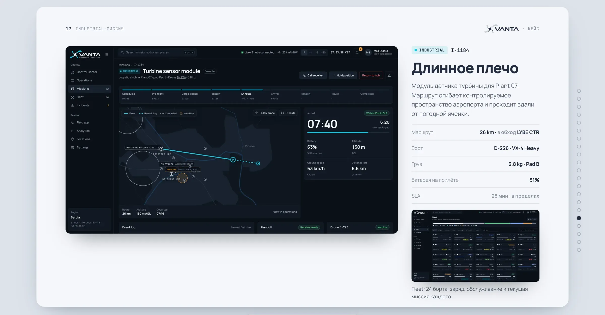Open Control Center in the sidebar
Screen dimensions: 605x315
[89, 72]
